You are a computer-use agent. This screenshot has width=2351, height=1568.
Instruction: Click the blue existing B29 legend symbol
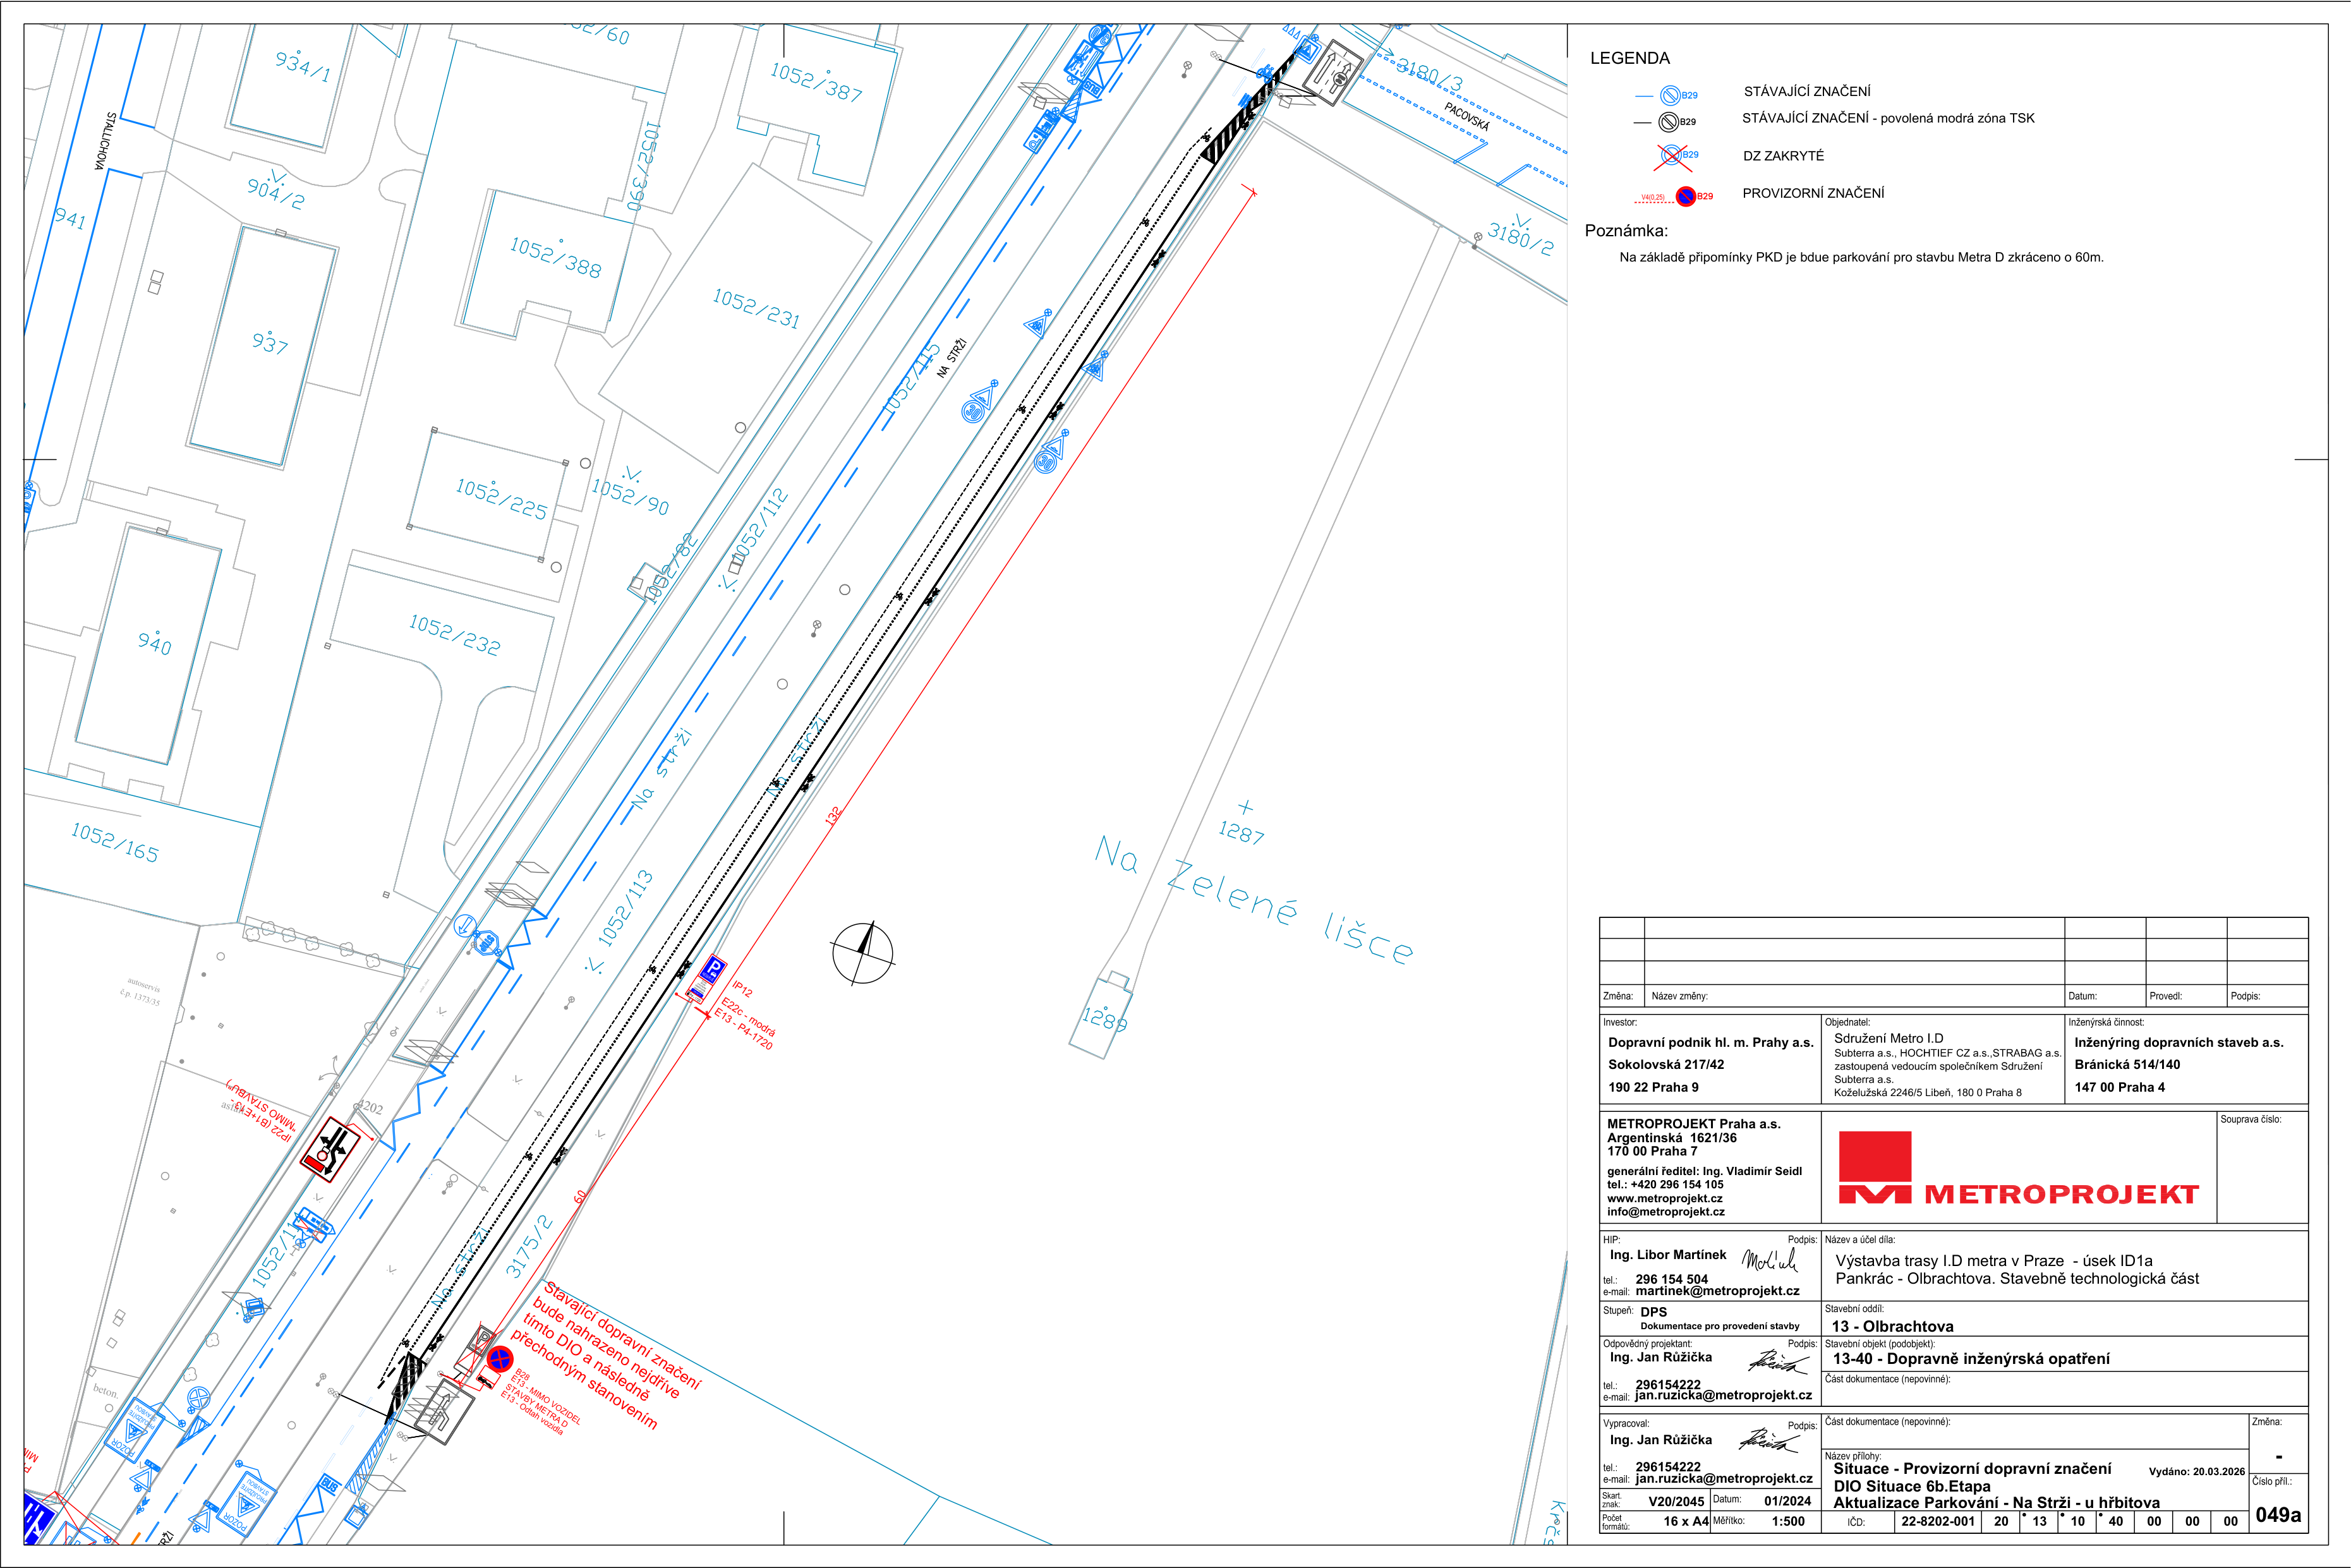tap(1670, 95)
